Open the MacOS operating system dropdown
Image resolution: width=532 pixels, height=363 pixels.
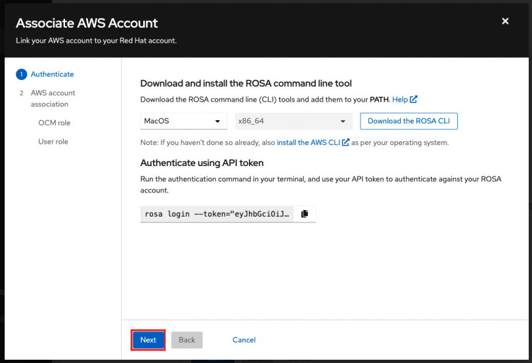coord(184,121)
